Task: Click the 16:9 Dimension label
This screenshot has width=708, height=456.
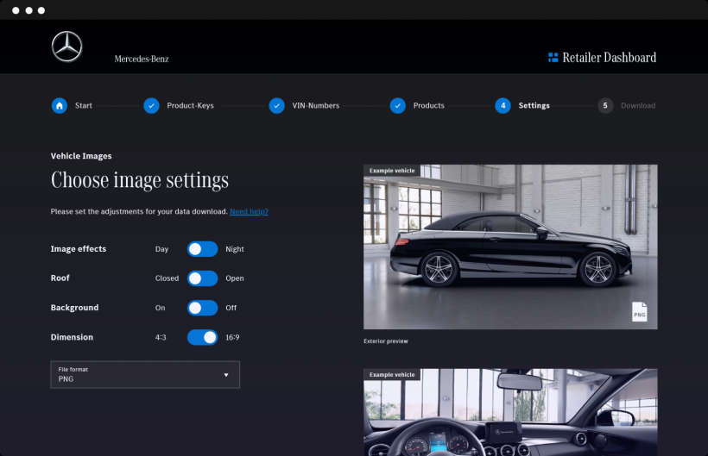Action: [x=232, y=337]
